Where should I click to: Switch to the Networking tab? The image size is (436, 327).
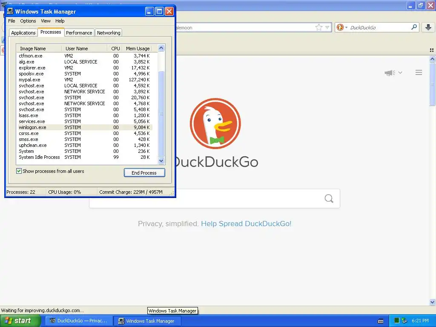click(109, 33)
